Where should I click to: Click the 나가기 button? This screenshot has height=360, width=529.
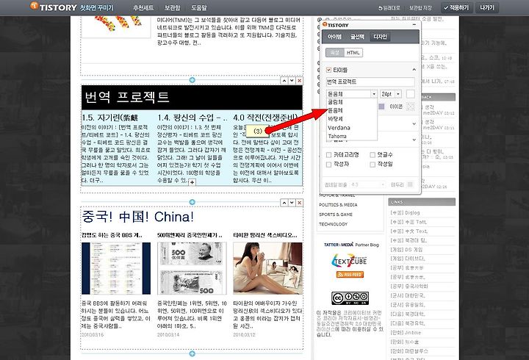[487, 7]
